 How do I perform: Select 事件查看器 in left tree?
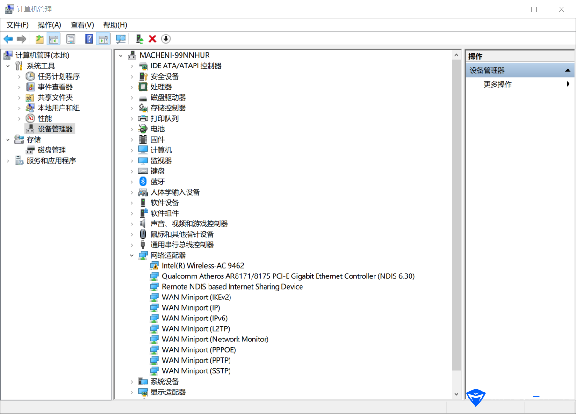[55, 87]
